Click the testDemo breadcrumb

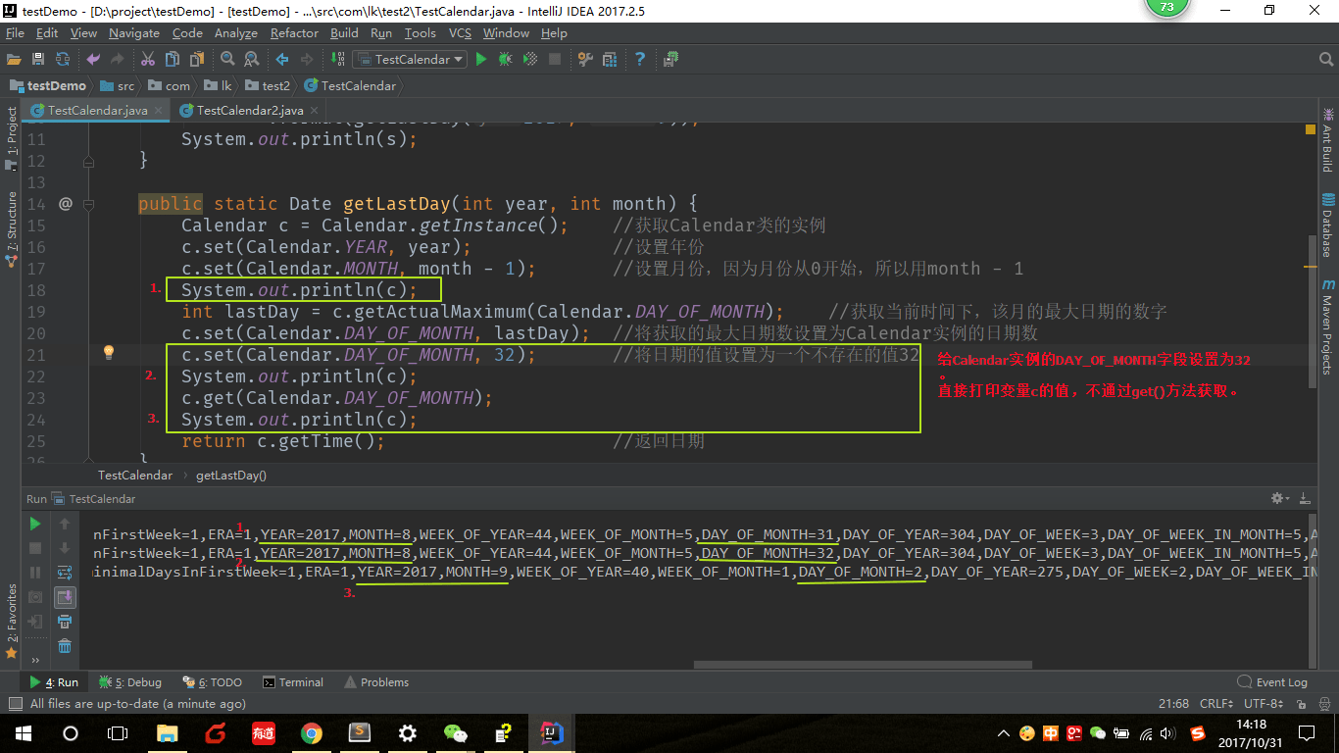tap(48, 85)
